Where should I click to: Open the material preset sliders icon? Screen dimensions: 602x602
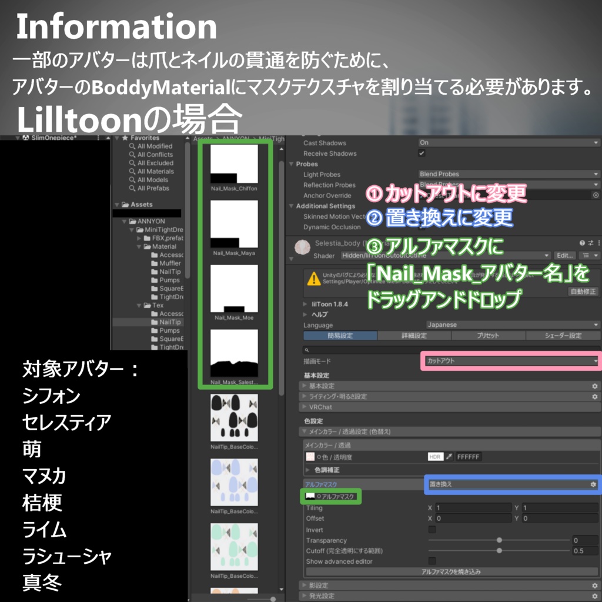click(591, 243)
